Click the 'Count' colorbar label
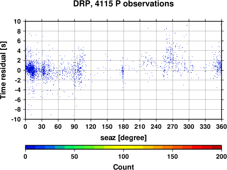Viewport: 227px width, 170px height. 123,167
